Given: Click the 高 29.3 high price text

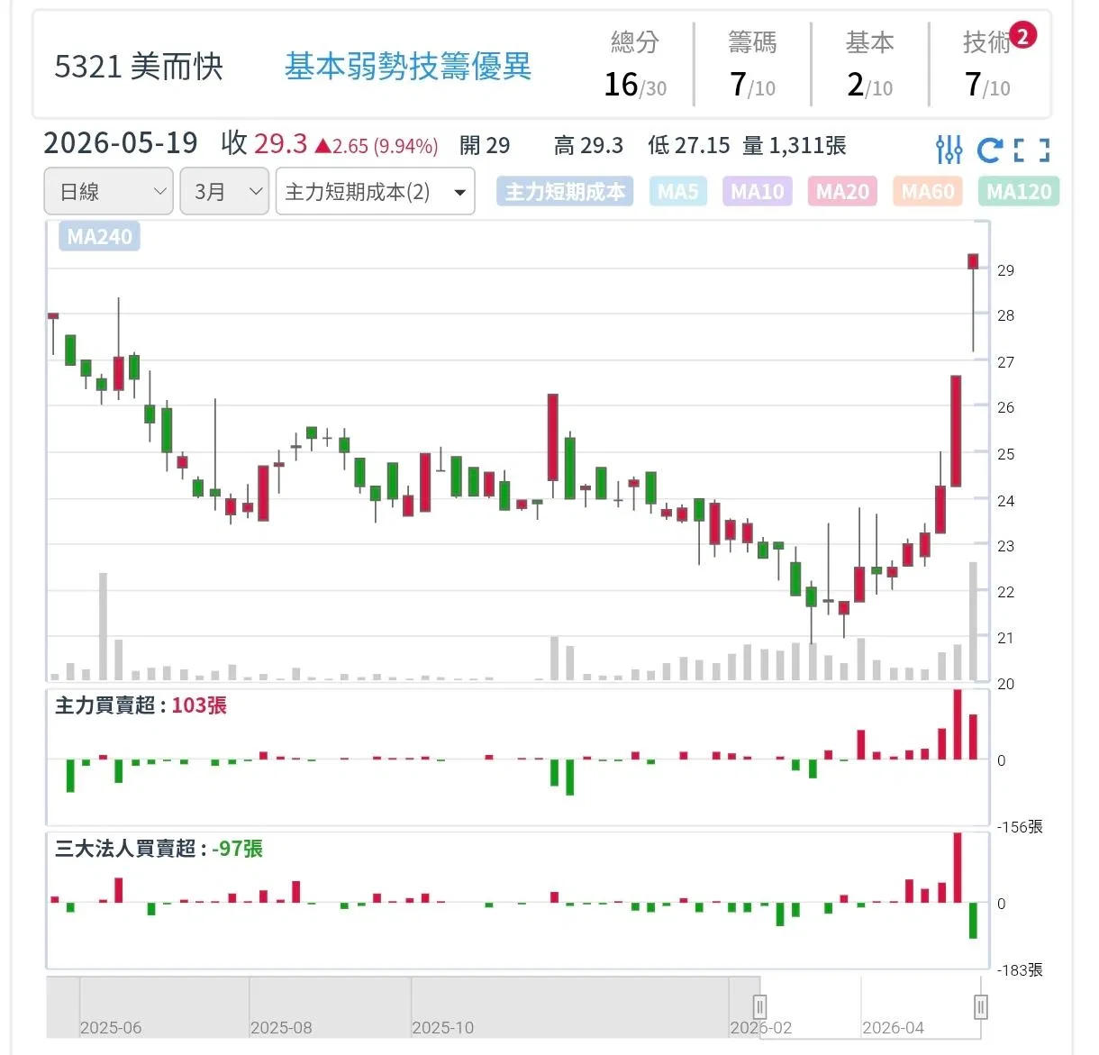Looking at the screenshot, I should [x=589, y=146].
